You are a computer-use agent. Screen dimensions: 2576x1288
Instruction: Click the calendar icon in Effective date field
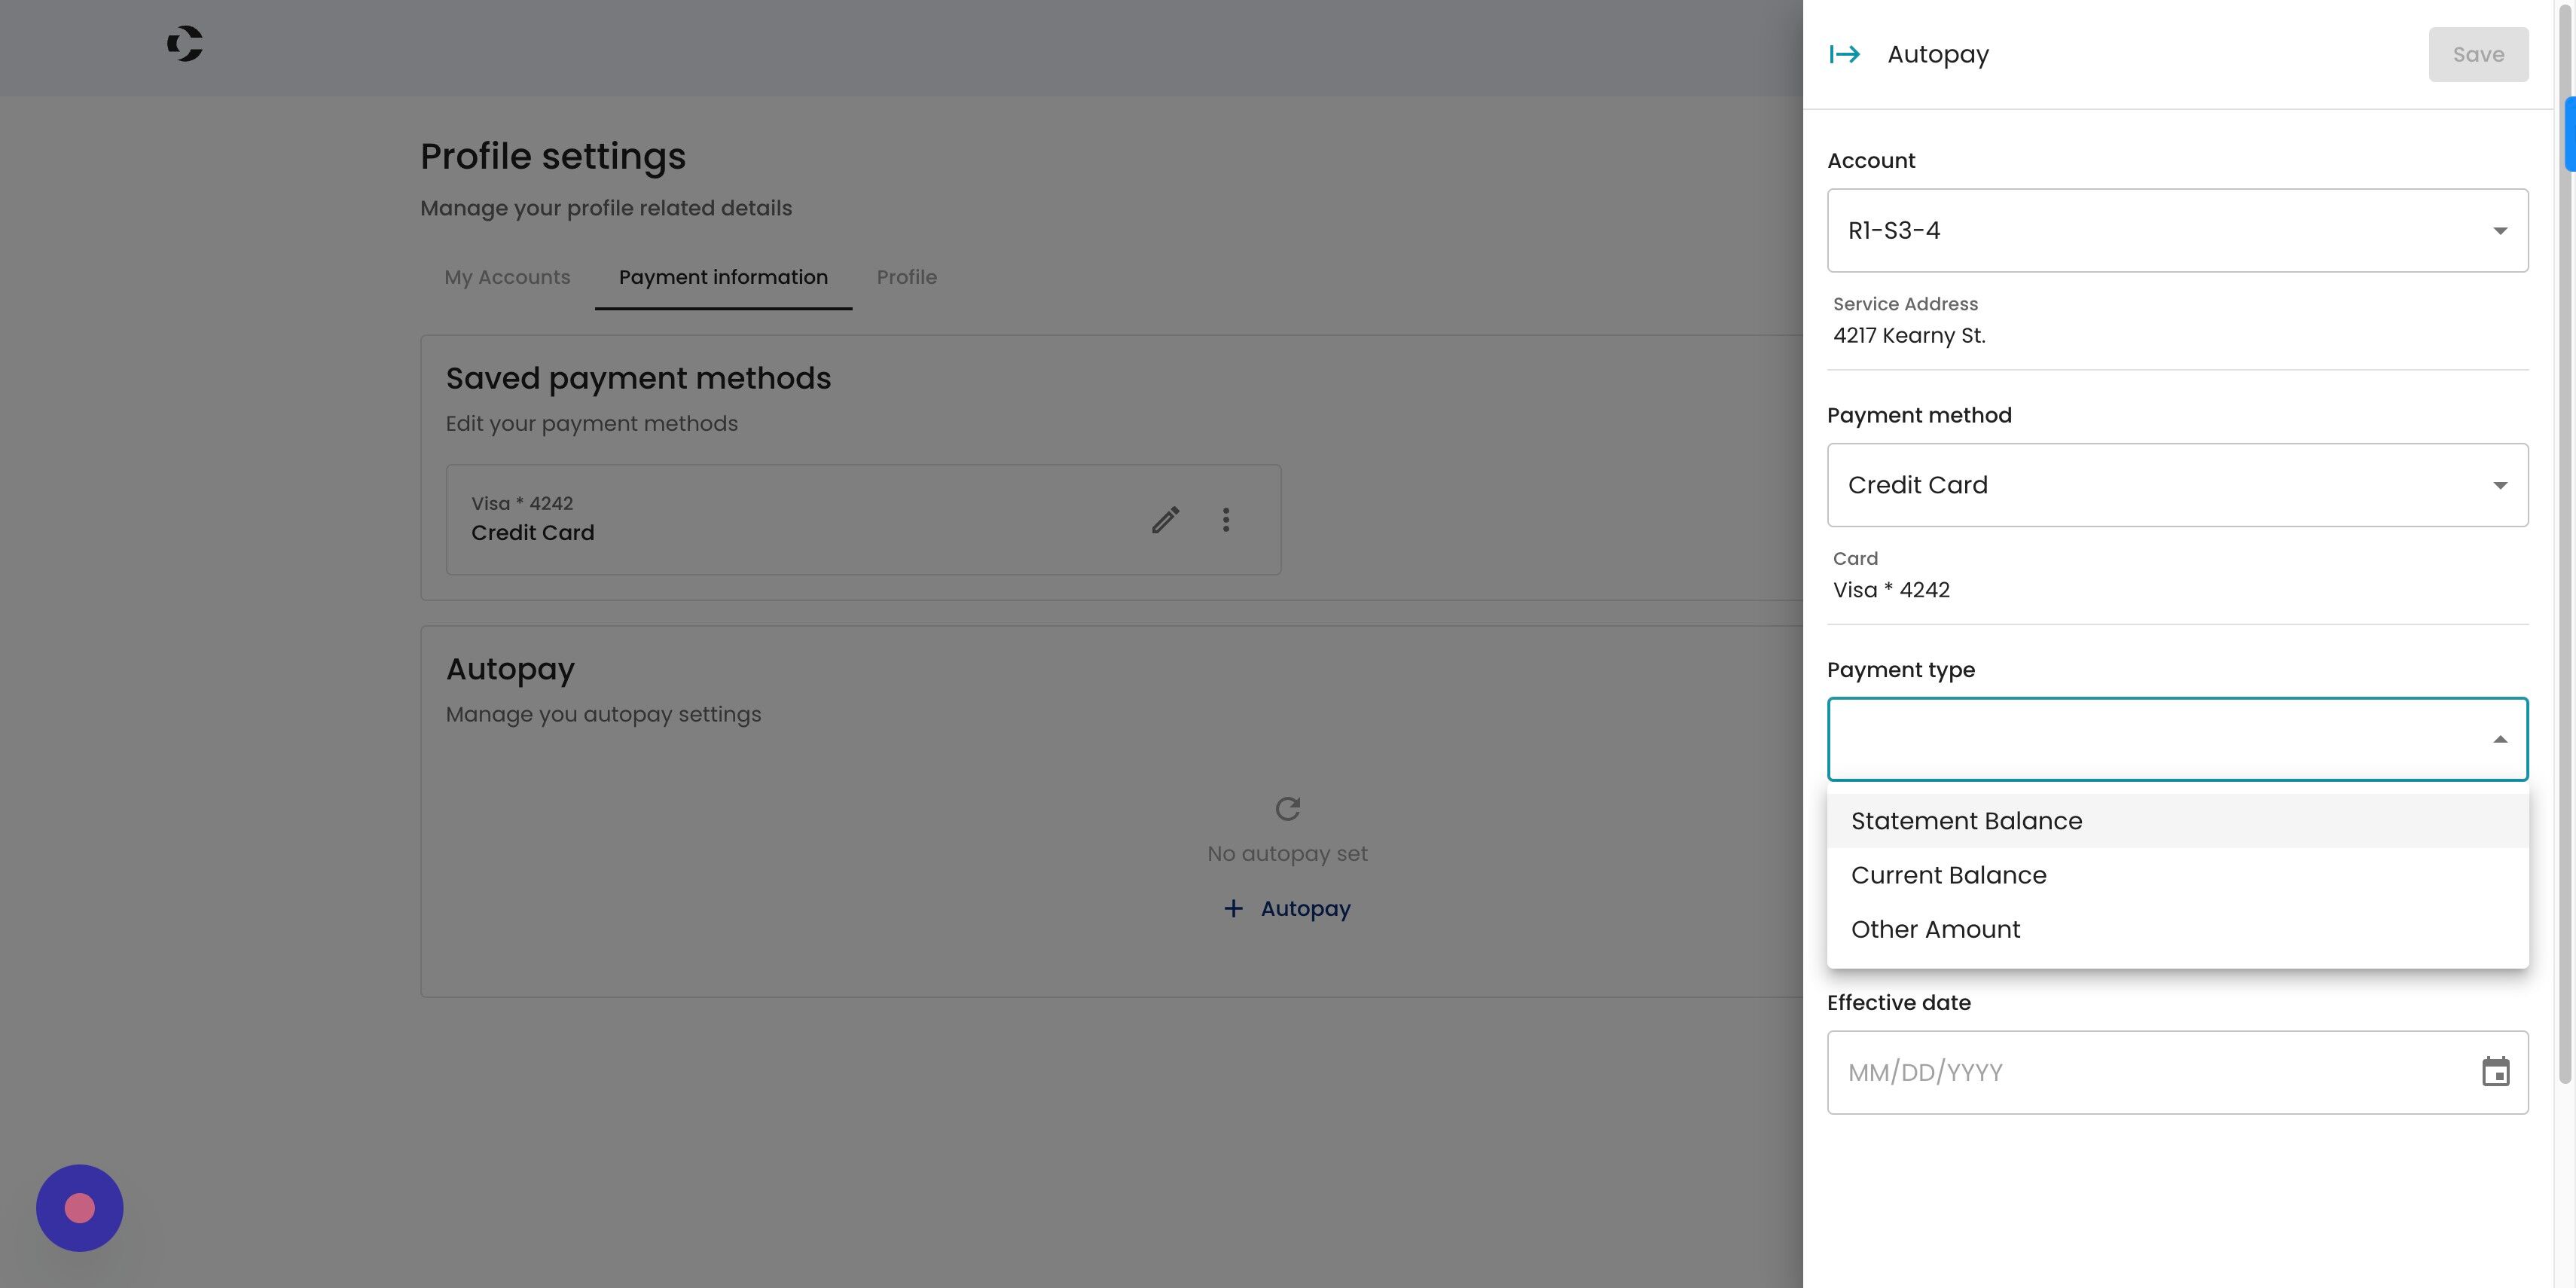(2495, 1072)
